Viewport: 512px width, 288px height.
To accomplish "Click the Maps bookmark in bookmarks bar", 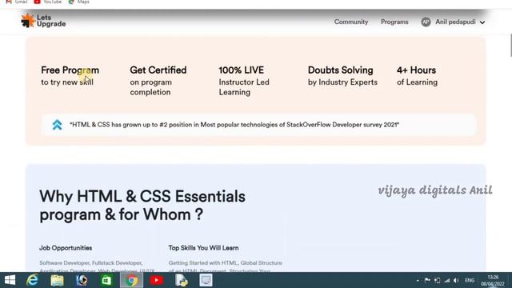I will 79,2.
